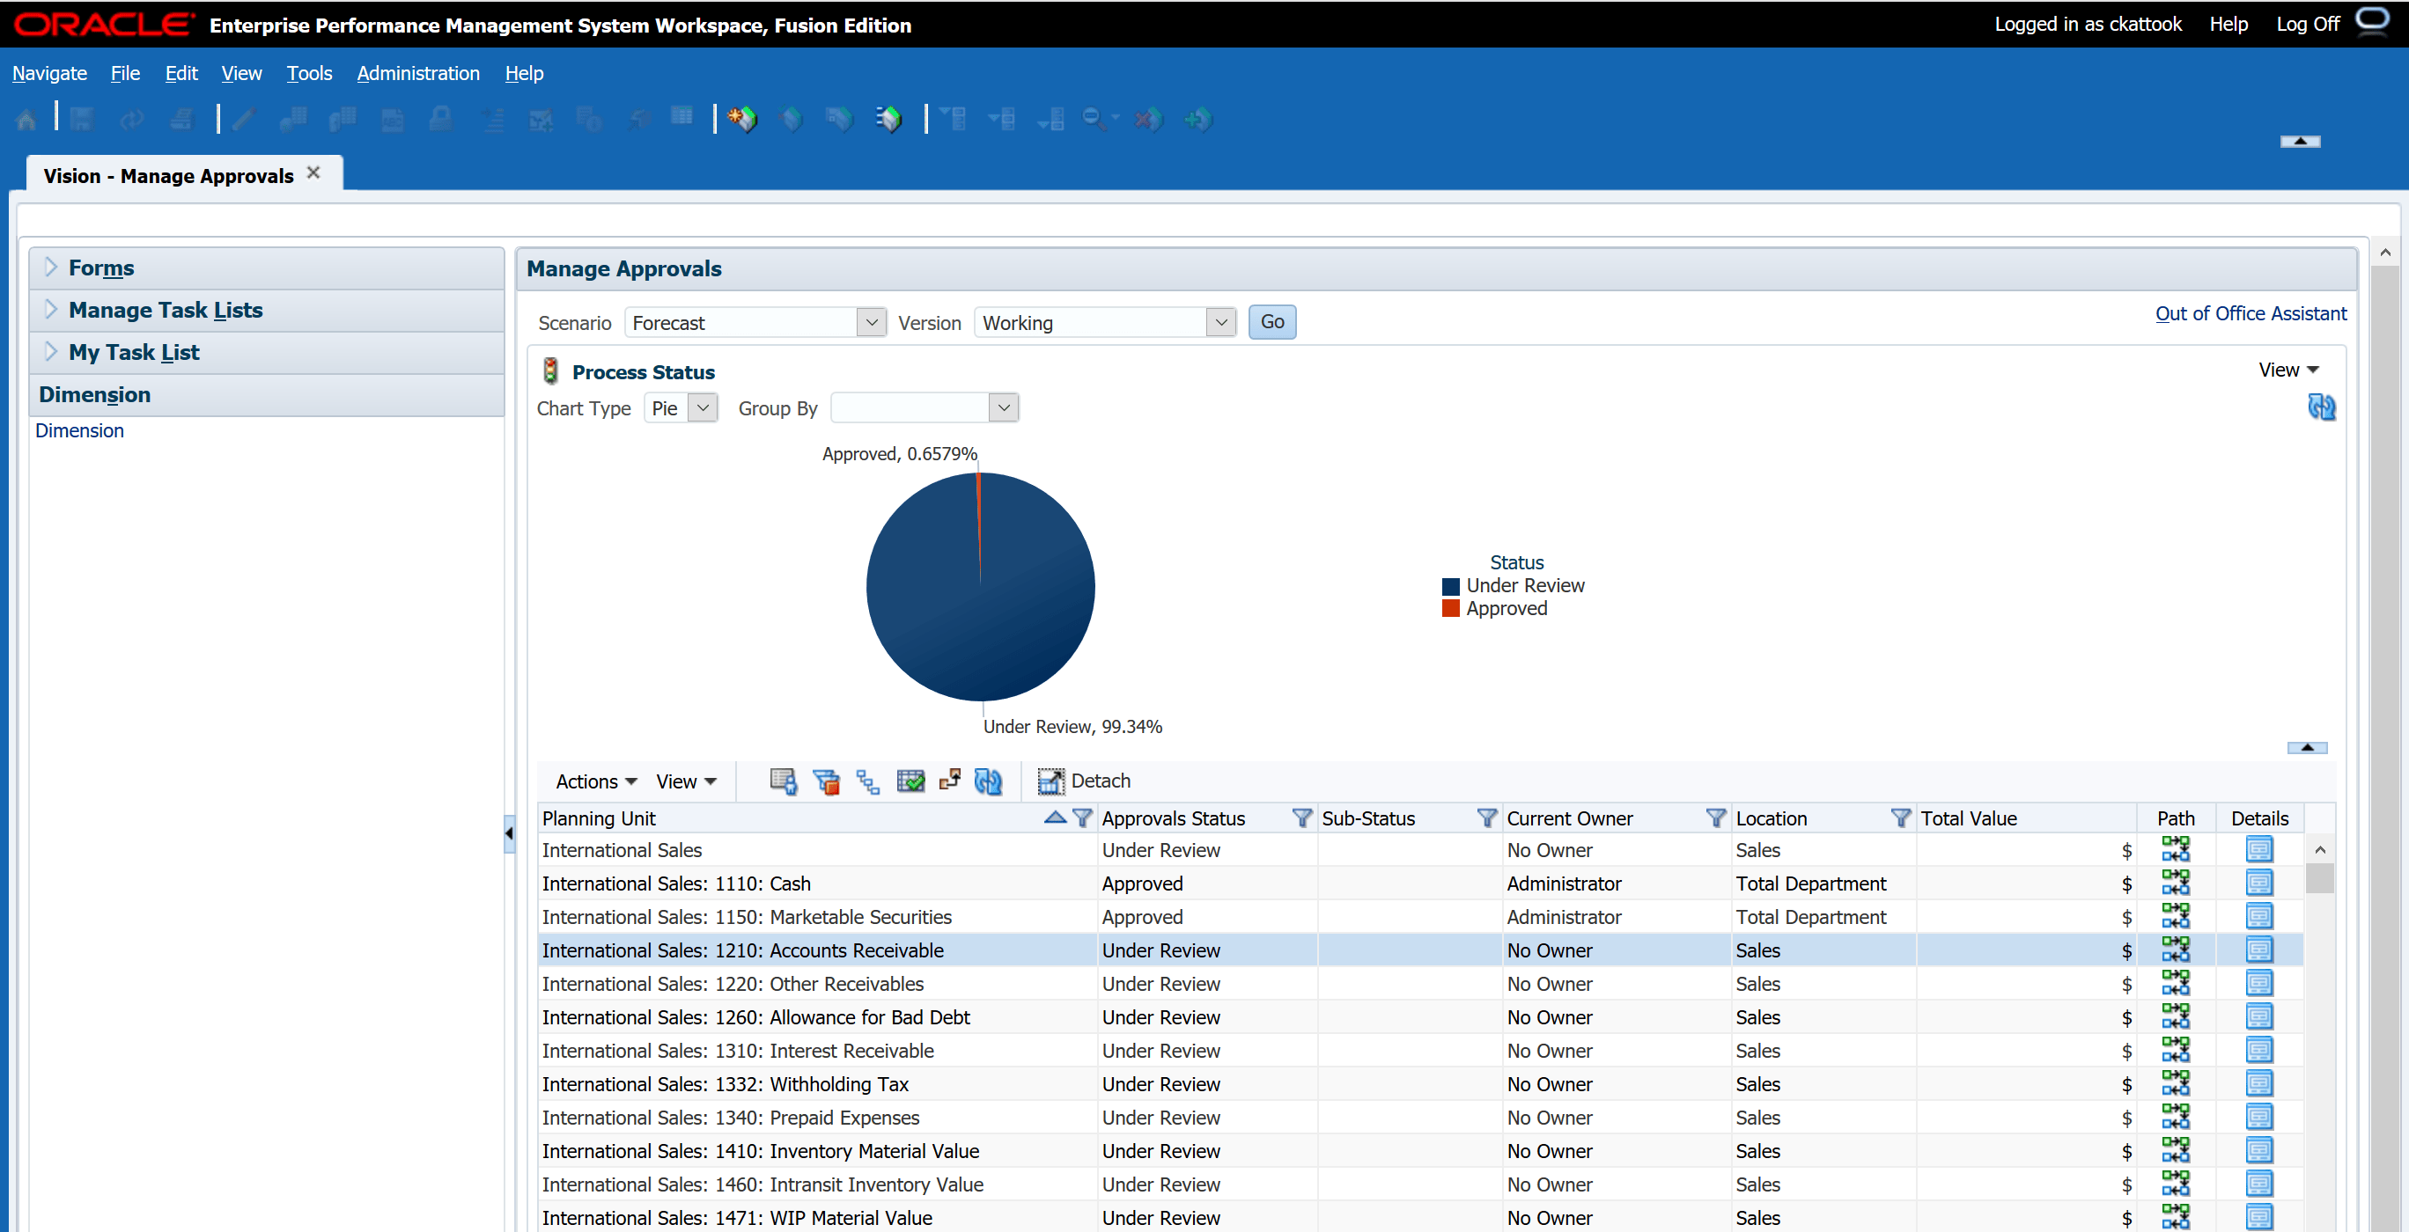2409x1232 pixels.
Task: Click the change status arrow icon
Action: 950,780
